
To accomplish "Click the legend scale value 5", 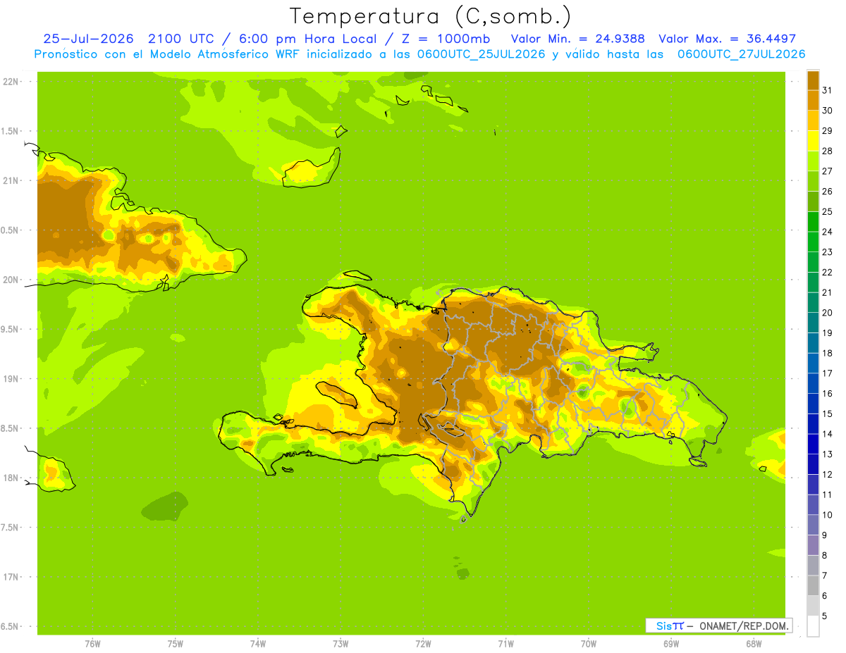I will pos(825,616).
